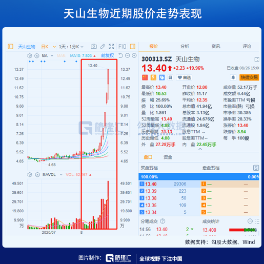Click the 跌停价 8.94 value
Image resolution: width=264 pixels, height=264 pixels.
[x=241, y=132]
